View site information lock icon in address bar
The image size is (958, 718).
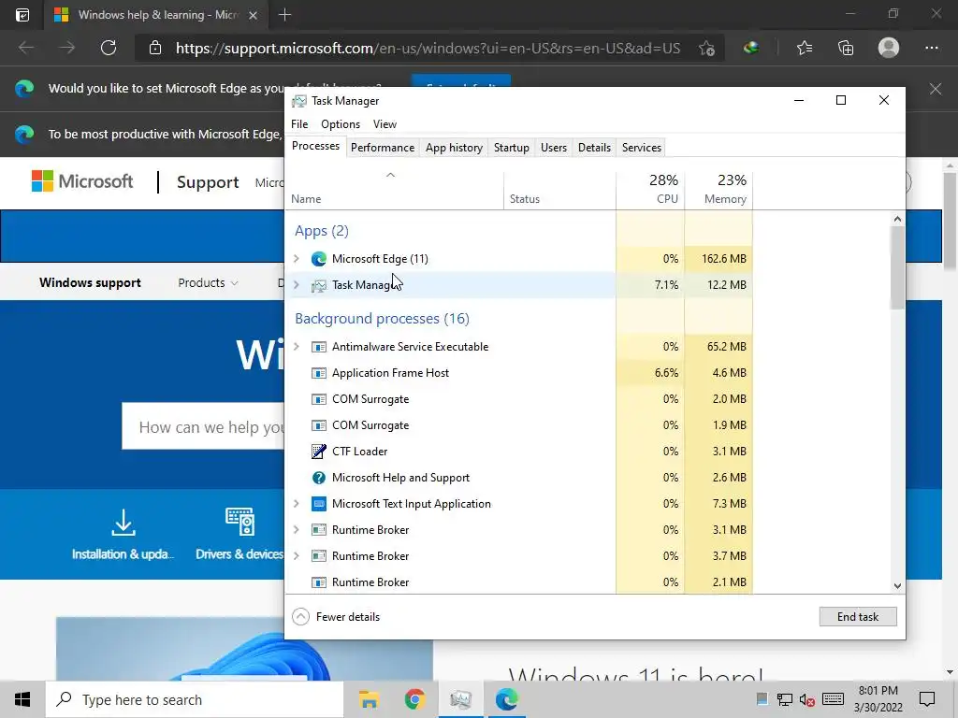155,48
